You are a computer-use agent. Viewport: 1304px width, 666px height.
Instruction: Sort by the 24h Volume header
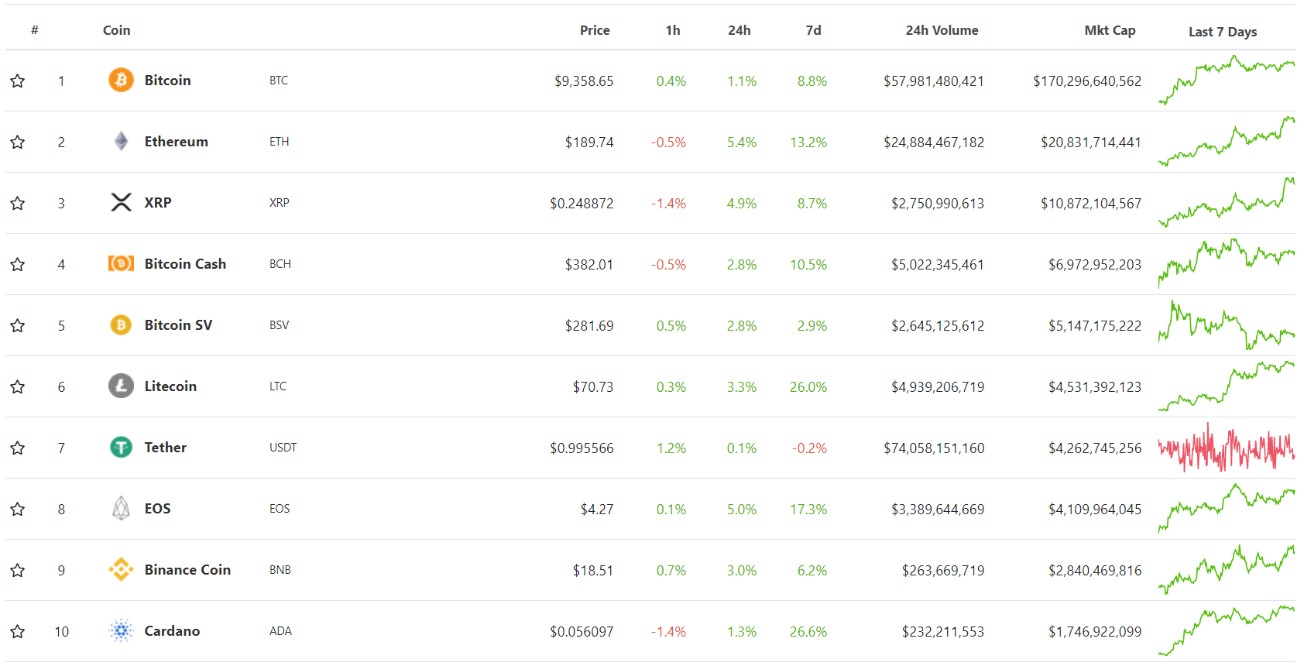942,30
